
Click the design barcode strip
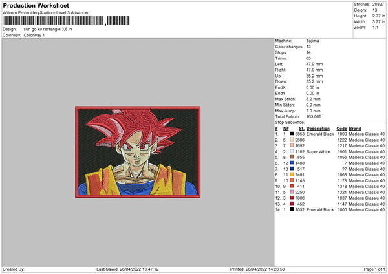coord(67,21)
